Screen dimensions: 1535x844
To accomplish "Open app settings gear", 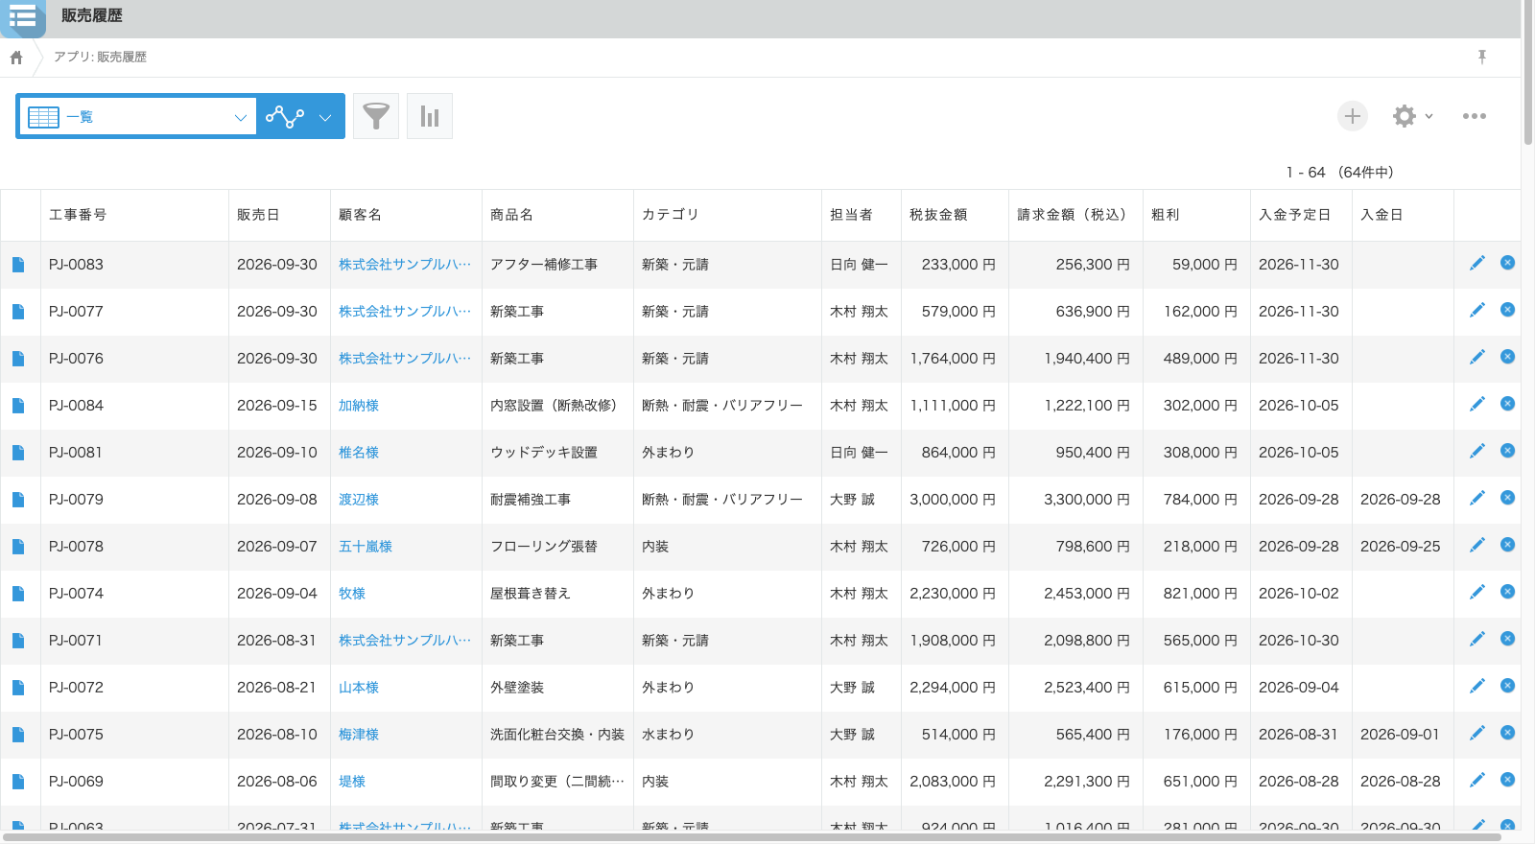I will pos(1405,116).
